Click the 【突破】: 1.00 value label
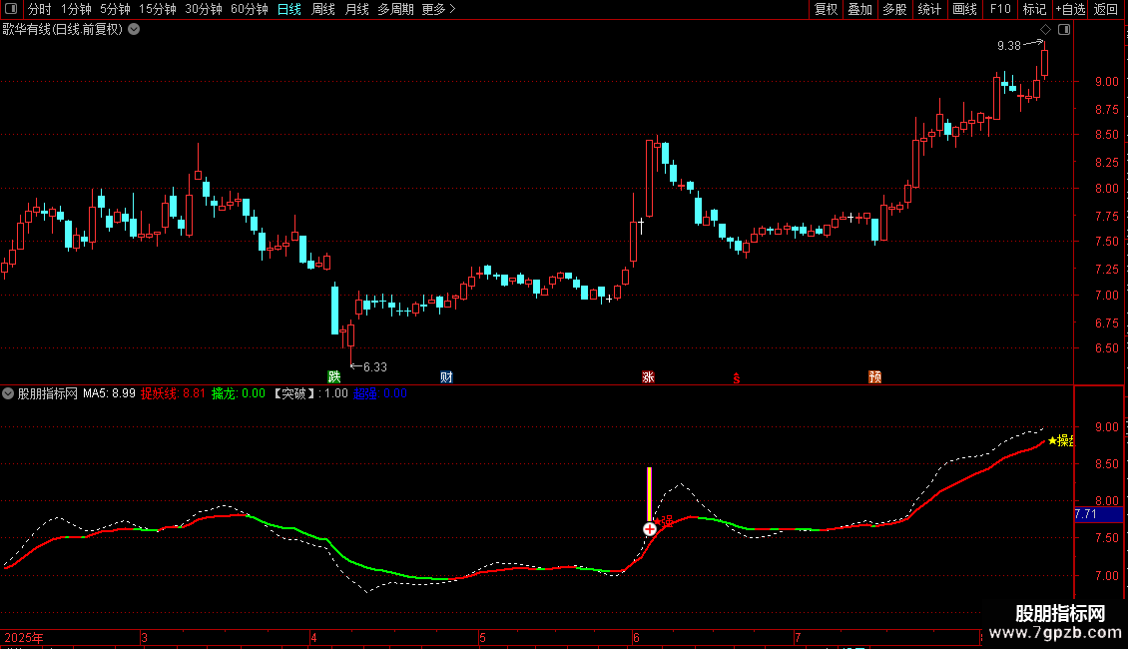The image size is (1128, 649). pyautogui.click(x=309, y=393)
